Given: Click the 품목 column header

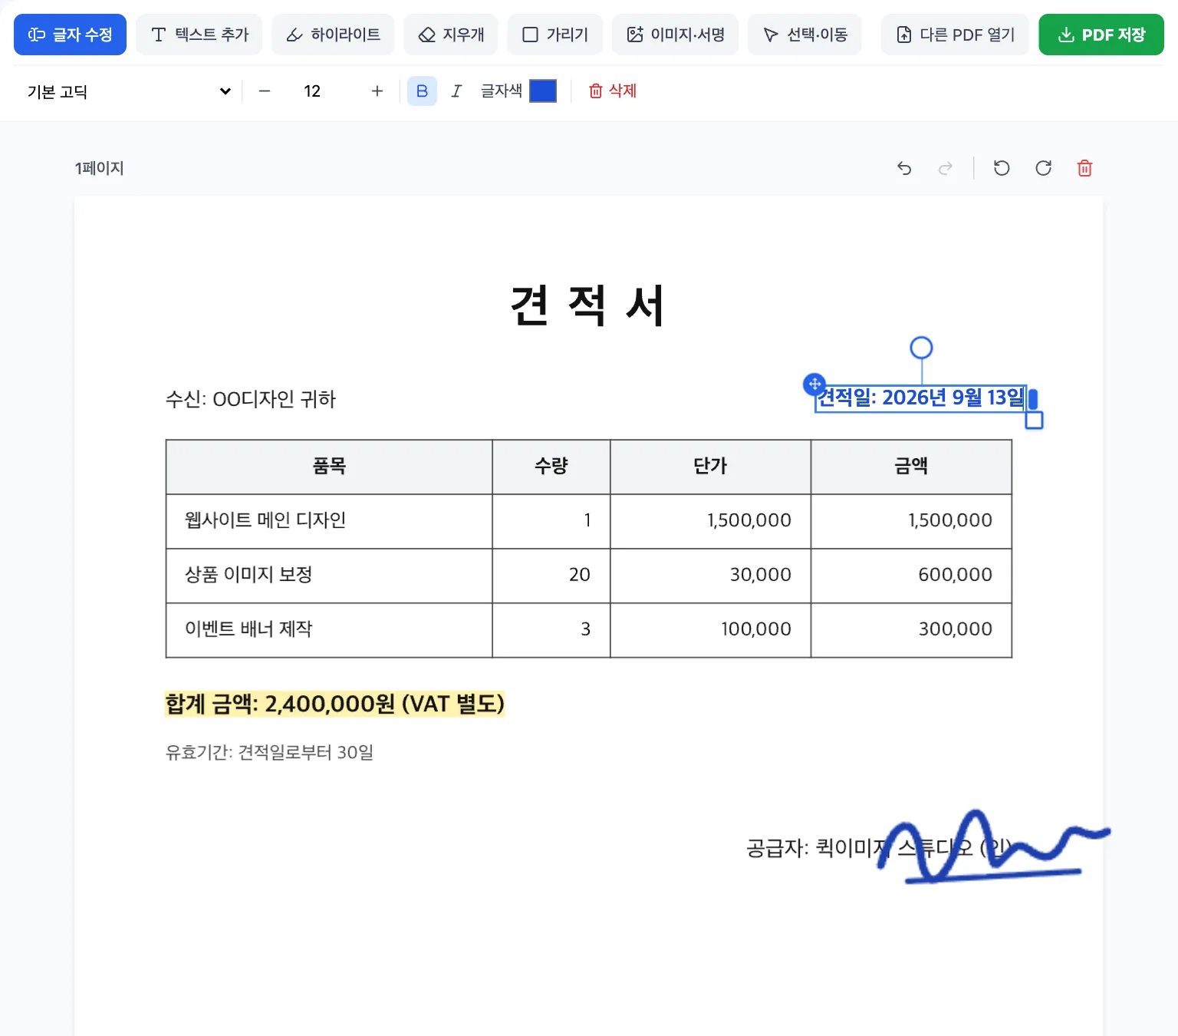Looking at the screenshot, I should point(329,467).
